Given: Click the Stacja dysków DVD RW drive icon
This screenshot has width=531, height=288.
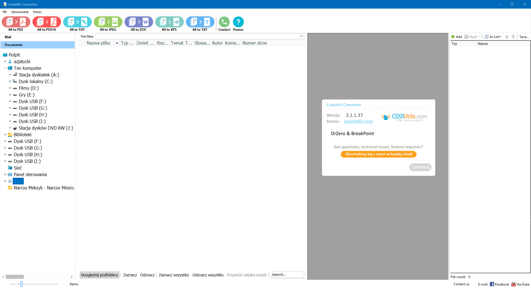Looking at the screenshot, I should tap(15, 128).
